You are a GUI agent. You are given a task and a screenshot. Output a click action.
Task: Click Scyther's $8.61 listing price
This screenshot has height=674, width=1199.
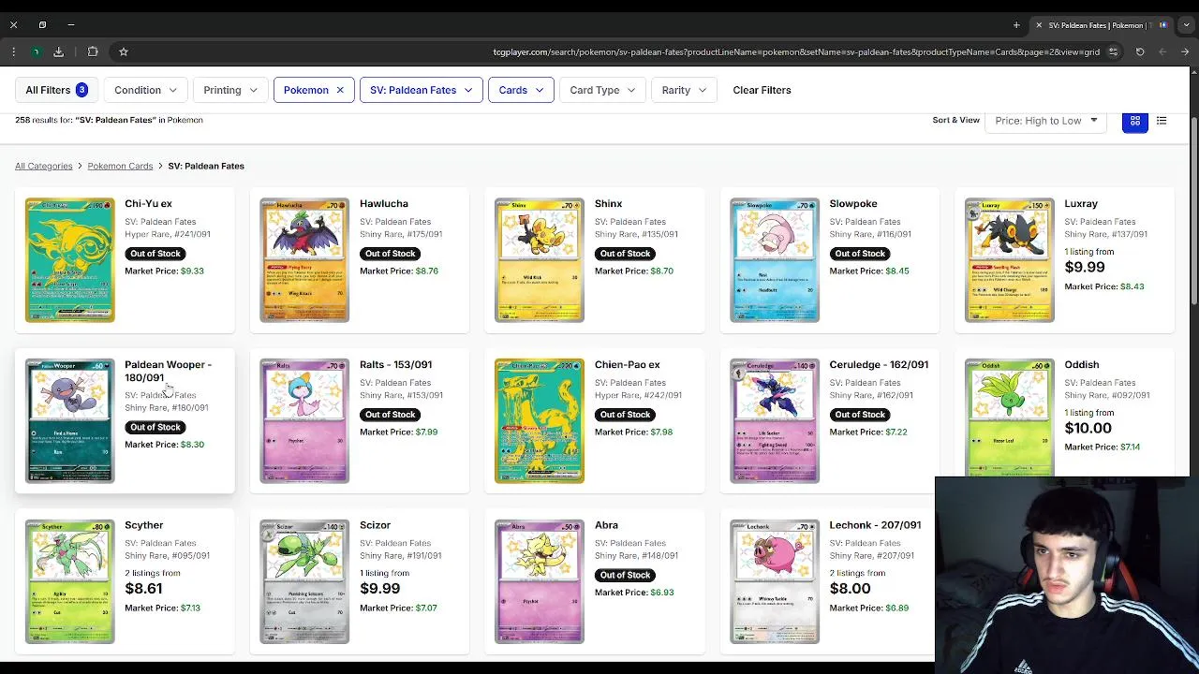pyautogui.click(x=143, y=589)
